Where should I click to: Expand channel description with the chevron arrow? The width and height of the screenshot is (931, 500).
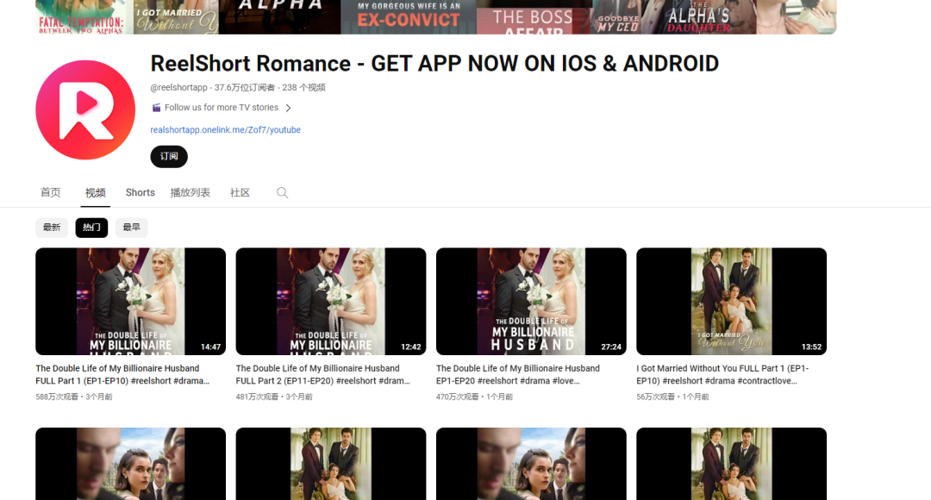point(289,108)
